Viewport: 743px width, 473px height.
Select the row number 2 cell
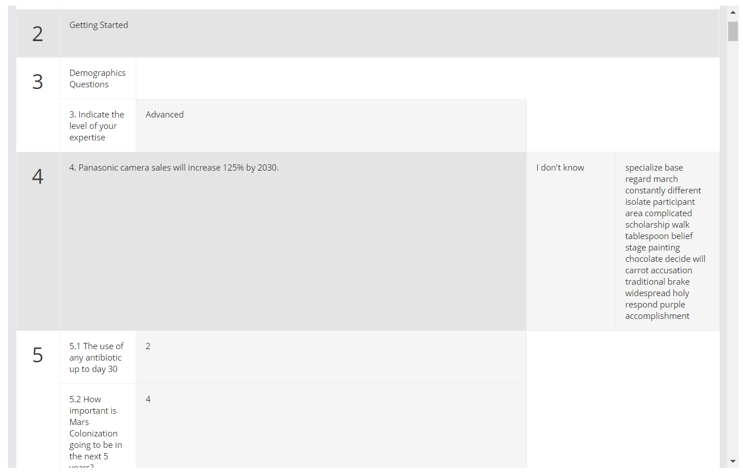(38, 34)
